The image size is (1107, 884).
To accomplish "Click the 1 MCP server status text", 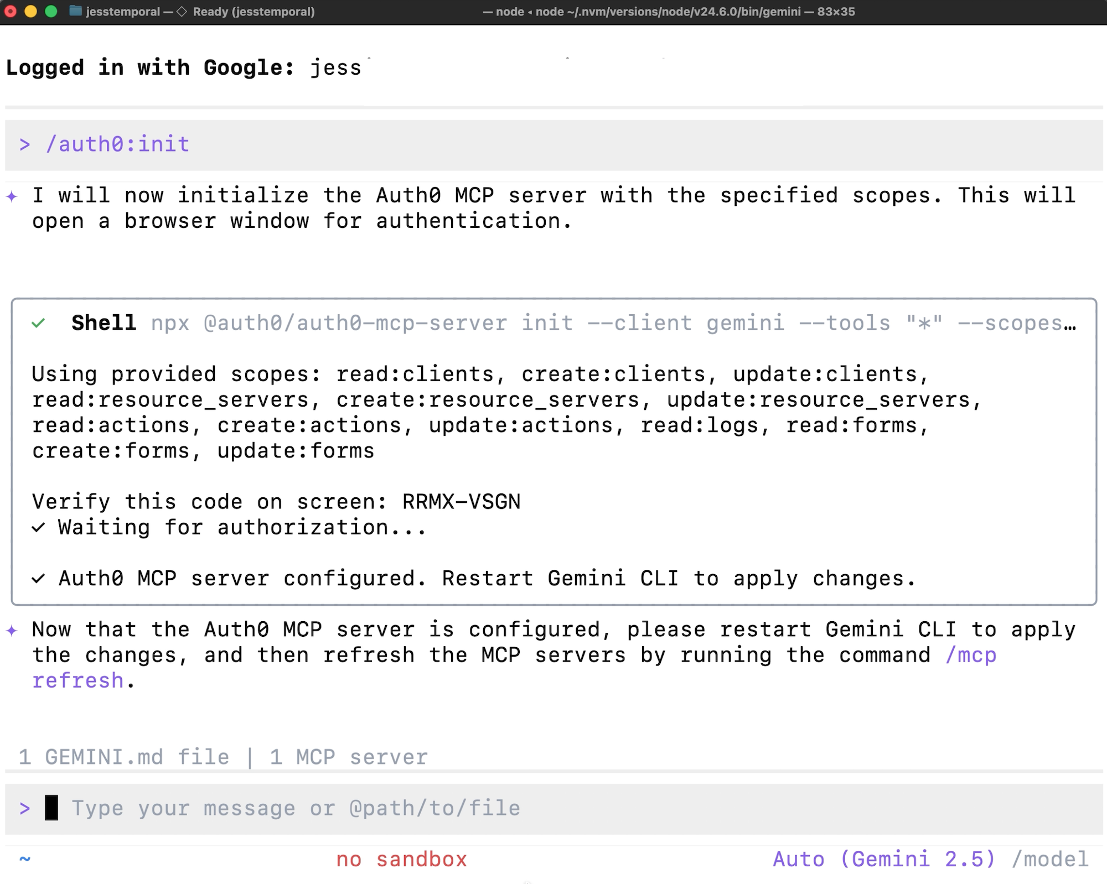I will coord(348,757).
